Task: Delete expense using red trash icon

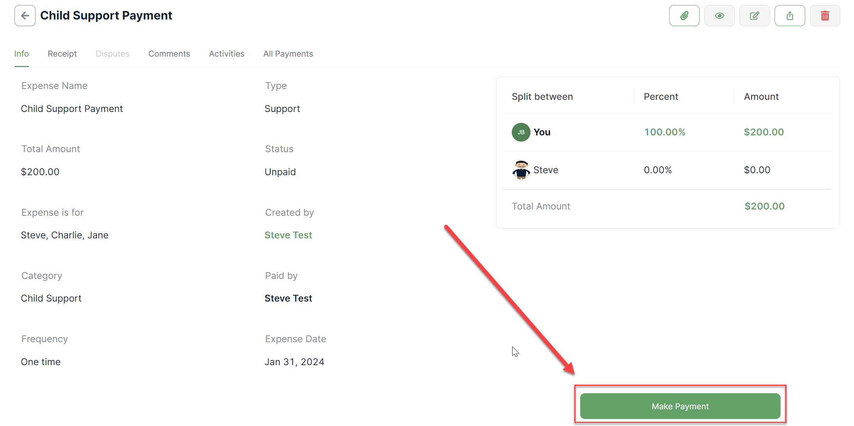Action: point(825,16)
